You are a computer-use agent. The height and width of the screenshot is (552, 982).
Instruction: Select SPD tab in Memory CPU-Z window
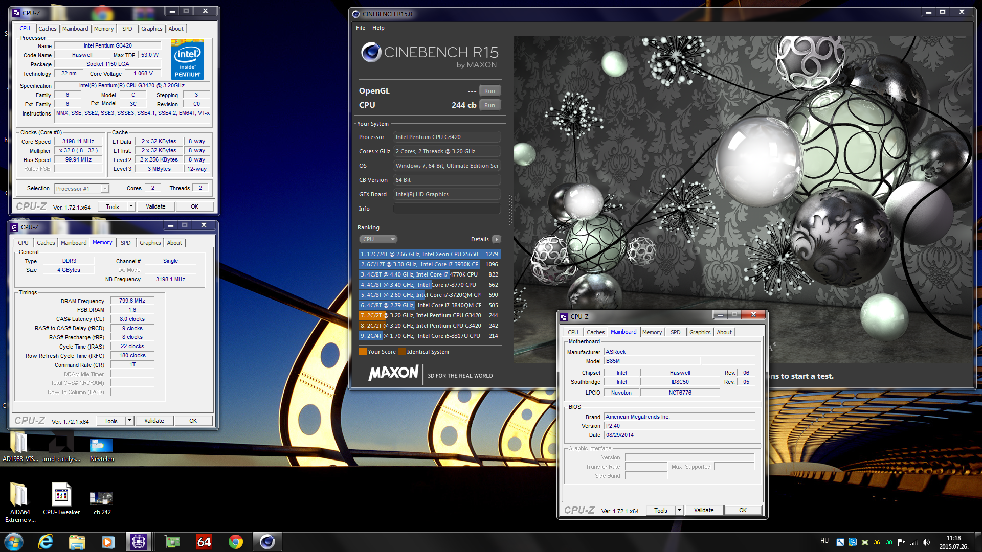126,243
